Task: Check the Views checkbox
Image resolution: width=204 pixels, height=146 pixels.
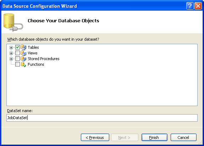Action: pyautogui.click(x=18, y=53)
